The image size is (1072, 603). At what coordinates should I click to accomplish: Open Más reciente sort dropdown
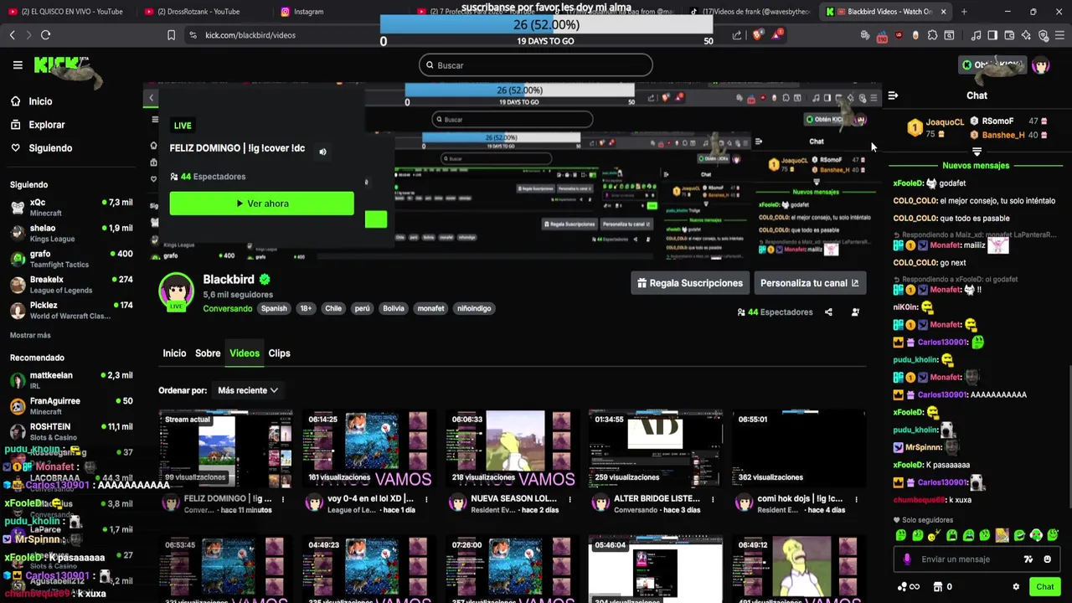tap(247, 390)
